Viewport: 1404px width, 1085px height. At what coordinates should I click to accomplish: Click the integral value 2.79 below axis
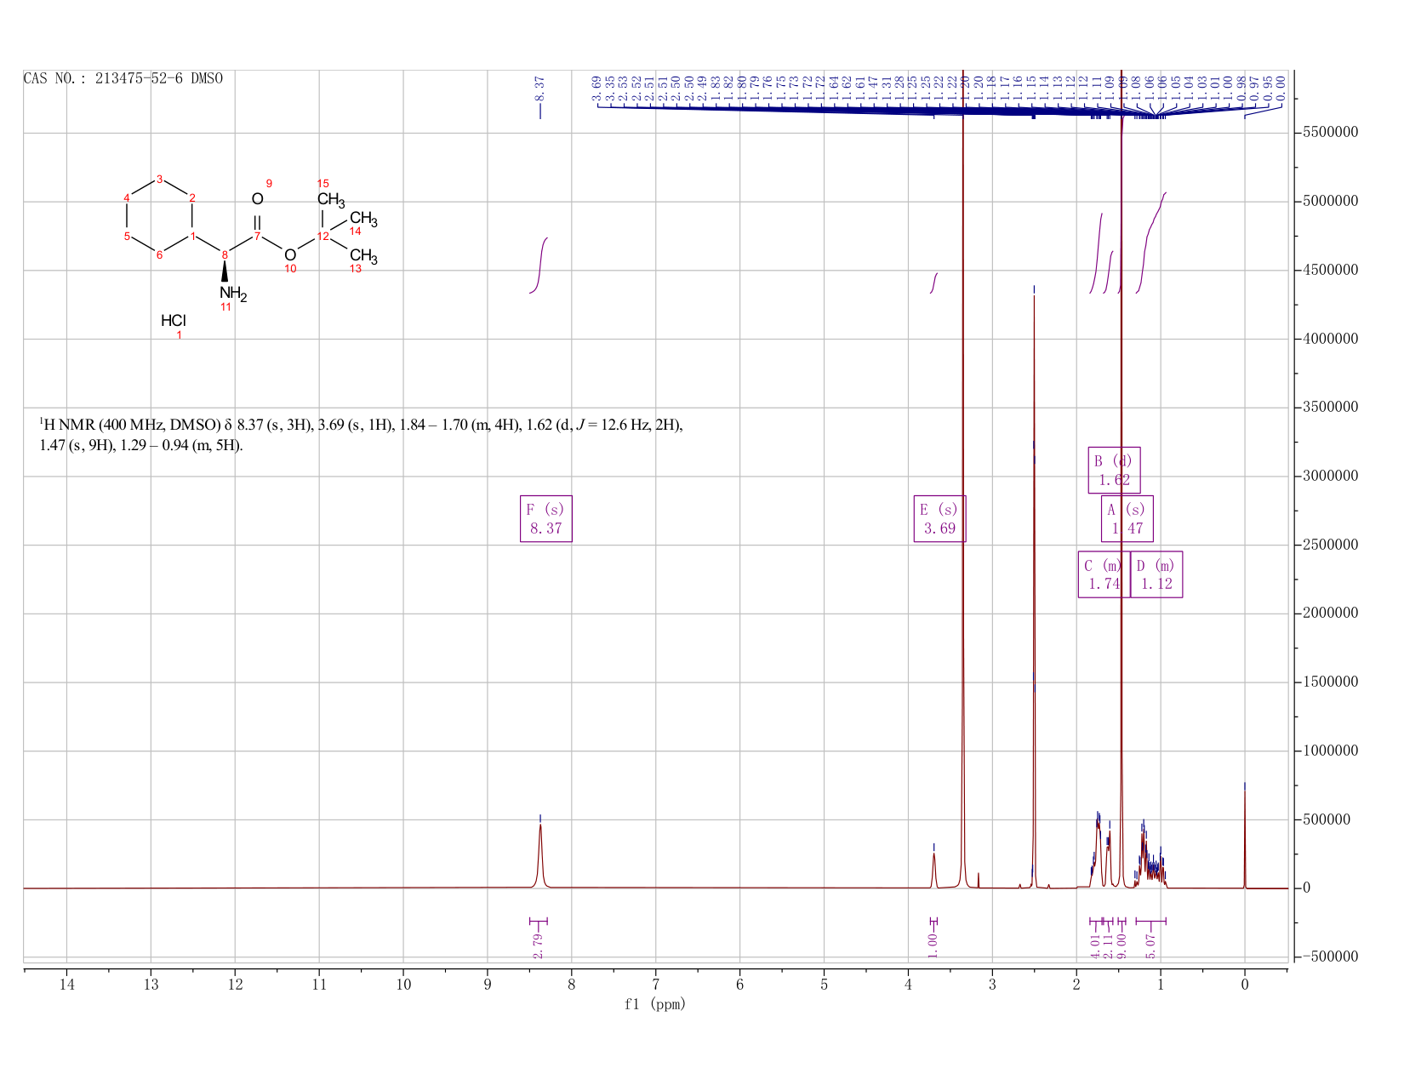[538, 945]
